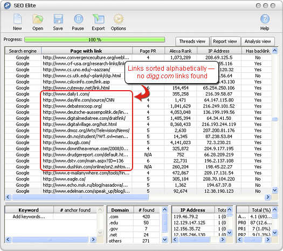Screen dimensions: 283x251
Task: Sort by the Alexa Rank column header
Action: point(181,51)
